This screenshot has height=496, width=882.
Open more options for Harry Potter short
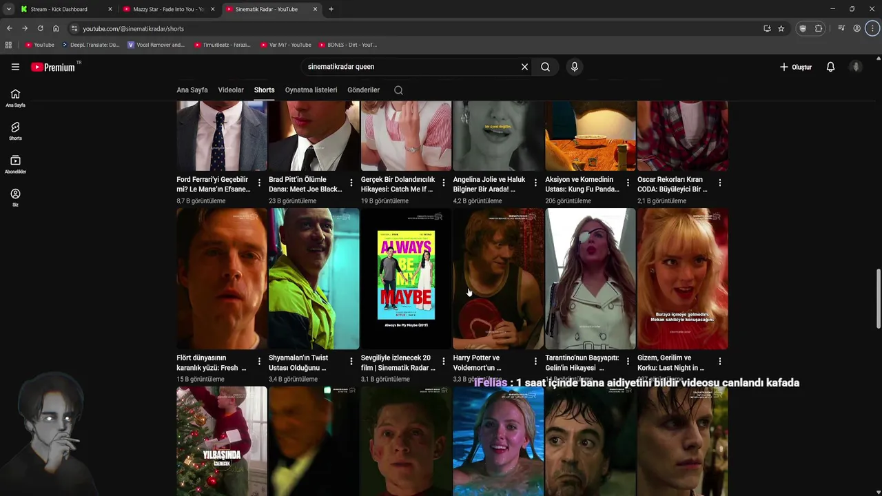click(x=535, y=361)
